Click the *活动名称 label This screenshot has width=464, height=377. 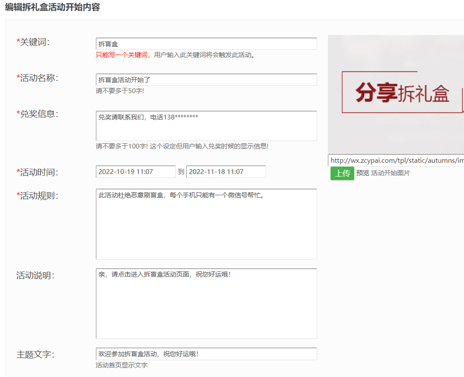[x=37, y=78]
